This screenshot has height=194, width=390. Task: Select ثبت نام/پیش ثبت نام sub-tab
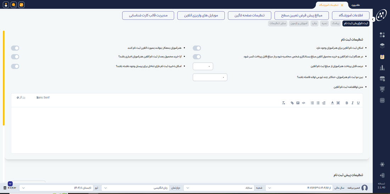click(356, 24)
